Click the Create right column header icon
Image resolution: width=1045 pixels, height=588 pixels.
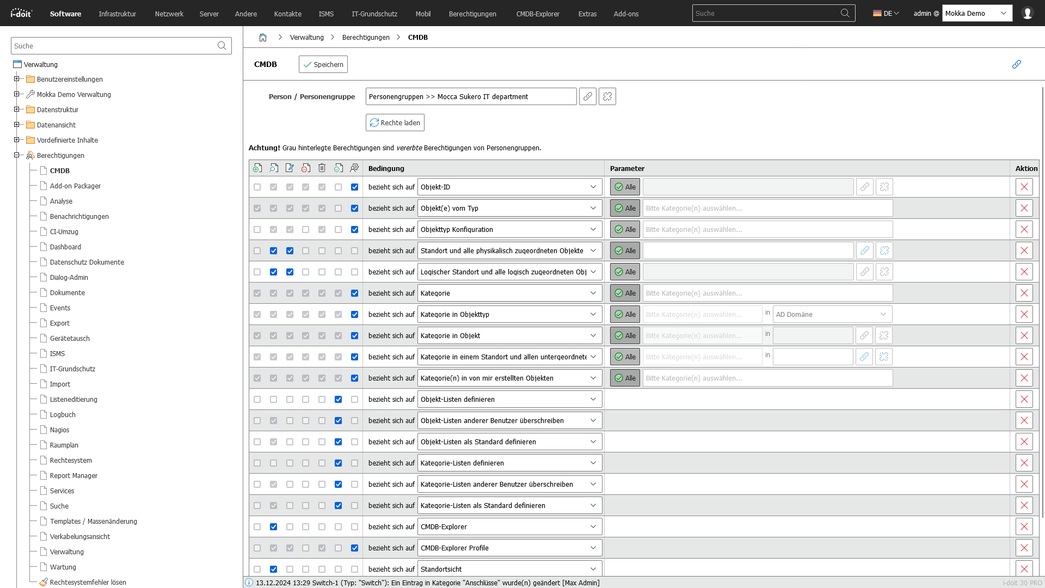pos(257,168)
